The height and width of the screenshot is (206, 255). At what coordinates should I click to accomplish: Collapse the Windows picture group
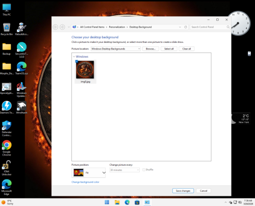[74, 57]
